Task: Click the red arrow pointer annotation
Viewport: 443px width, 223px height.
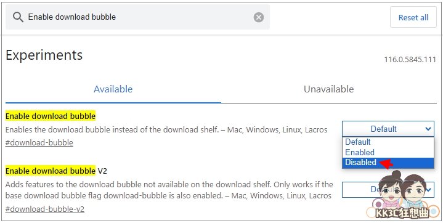Action: point(386,163)
